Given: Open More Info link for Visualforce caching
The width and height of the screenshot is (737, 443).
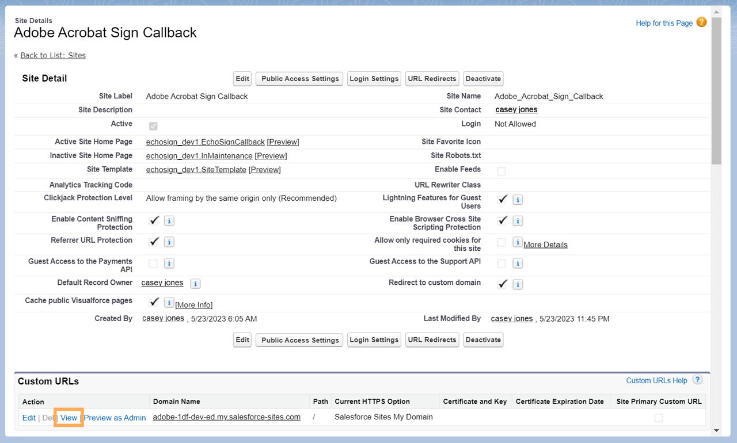Looking at the screenshot, I should click(x=194, y=305).
